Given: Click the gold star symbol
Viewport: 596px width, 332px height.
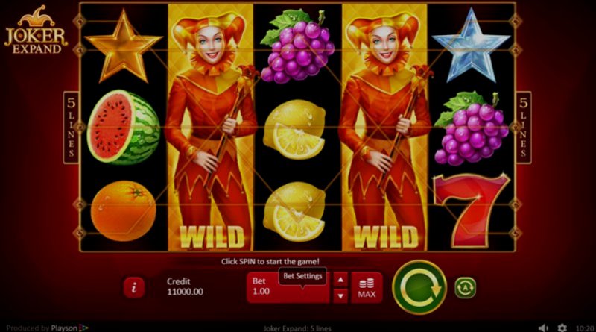Looking at the screenshot, I should pos(123,46).
